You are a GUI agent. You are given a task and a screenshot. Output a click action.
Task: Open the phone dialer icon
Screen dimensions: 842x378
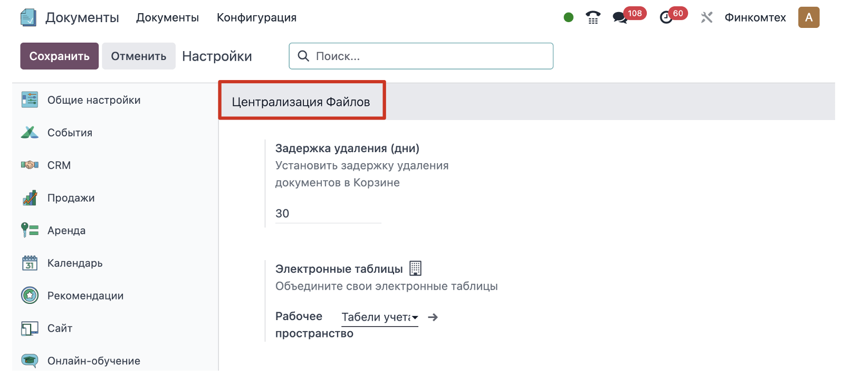point(593,17)
